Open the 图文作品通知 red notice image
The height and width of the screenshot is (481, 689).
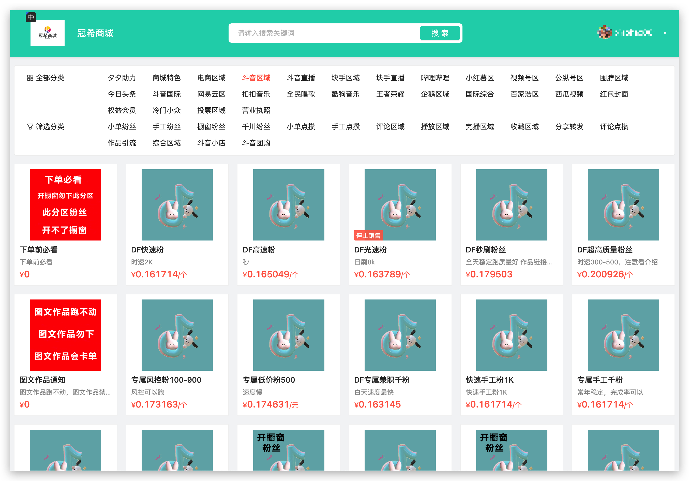pos(65,335)
